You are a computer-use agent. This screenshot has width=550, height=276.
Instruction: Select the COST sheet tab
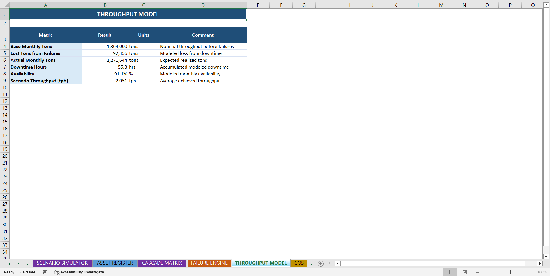tap(299, 263)
